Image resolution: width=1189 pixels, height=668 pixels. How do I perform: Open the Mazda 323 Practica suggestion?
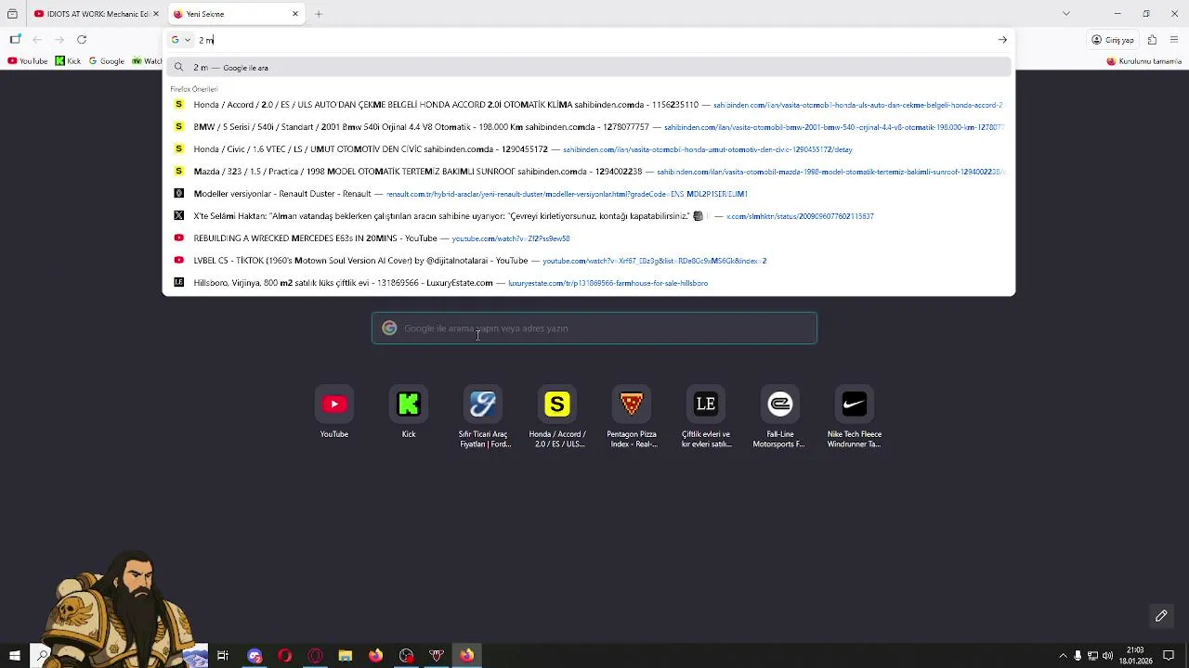point(589,172)
